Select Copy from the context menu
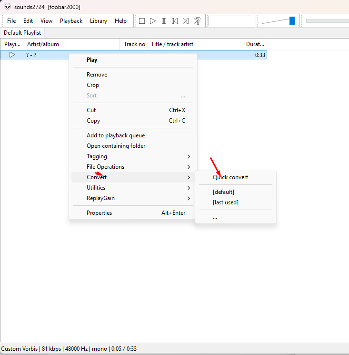Image resolution: width=349 pixels, height=355 pixels. (x=133, y=121)
